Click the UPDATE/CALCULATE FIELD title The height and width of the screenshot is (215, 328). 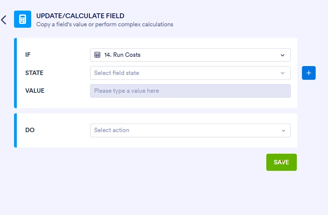(80, 16)
